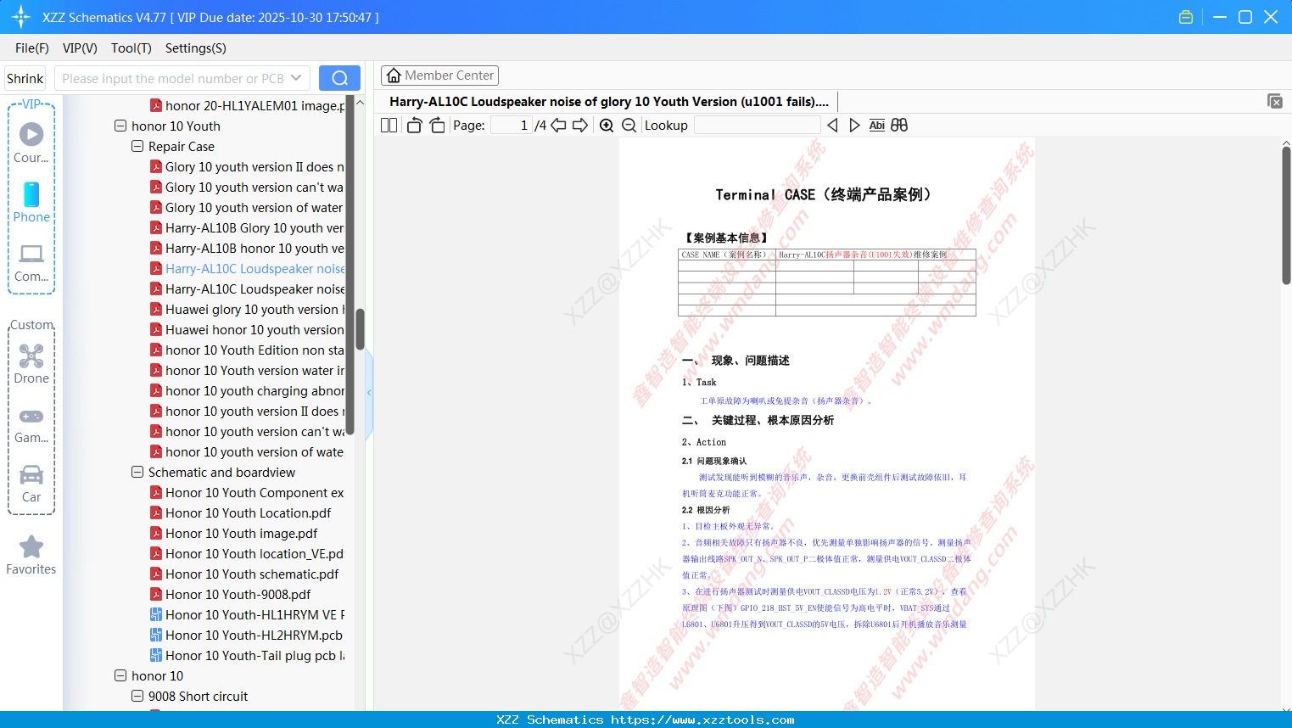The height and width of the screenshot is (728, 1292).
Task: Collapse the 'honor 10' tree node
Action: 120,675
